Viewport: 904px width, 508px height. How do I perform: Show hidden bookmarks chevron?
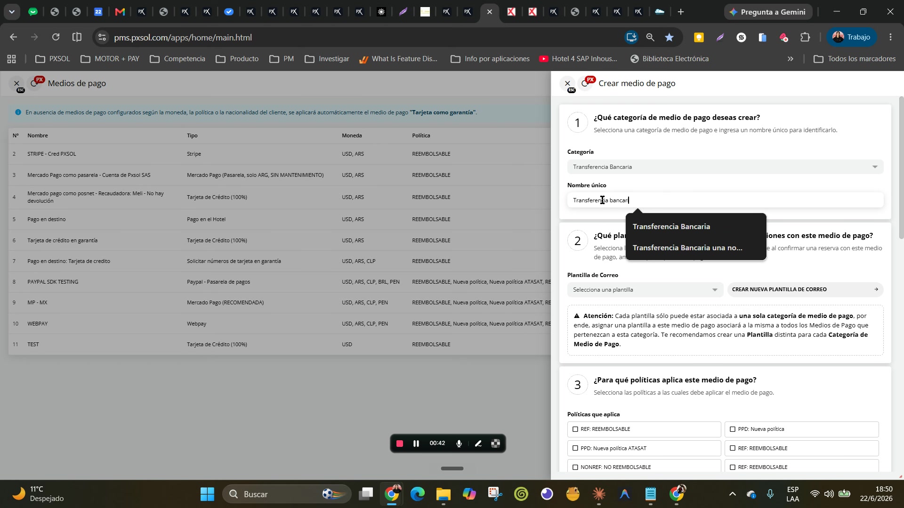(x=791, y=59)
